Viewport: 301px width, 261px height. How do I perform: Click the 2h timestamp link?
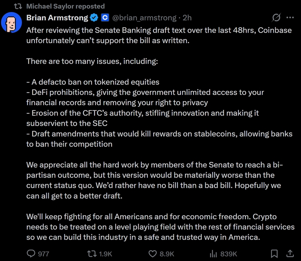187,18
